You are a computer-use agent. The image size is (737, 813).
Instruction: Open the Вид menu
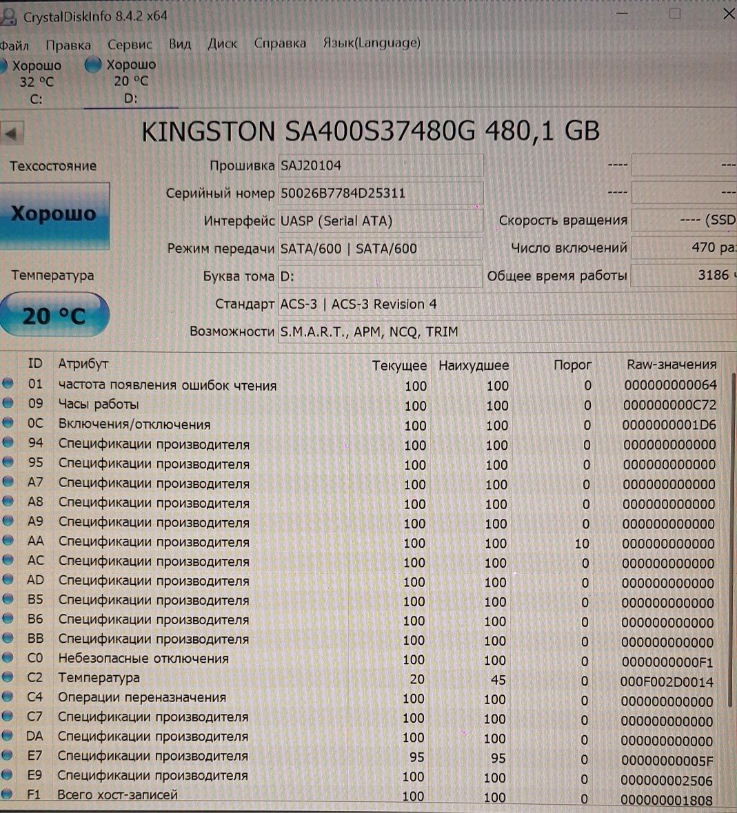[x=179, y=44]
